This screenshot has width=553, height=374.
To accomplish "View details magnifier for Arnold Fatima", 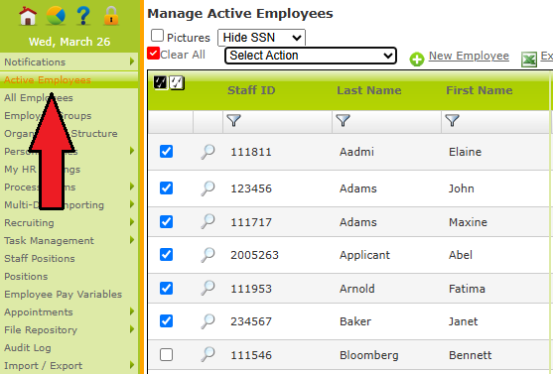I will point(208,288).
